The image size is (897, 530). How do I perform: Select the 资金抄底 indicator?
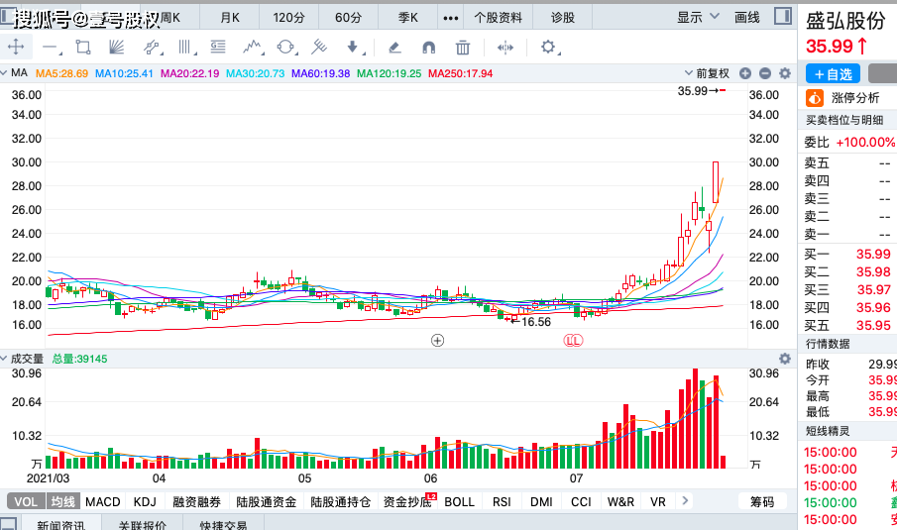407,501
